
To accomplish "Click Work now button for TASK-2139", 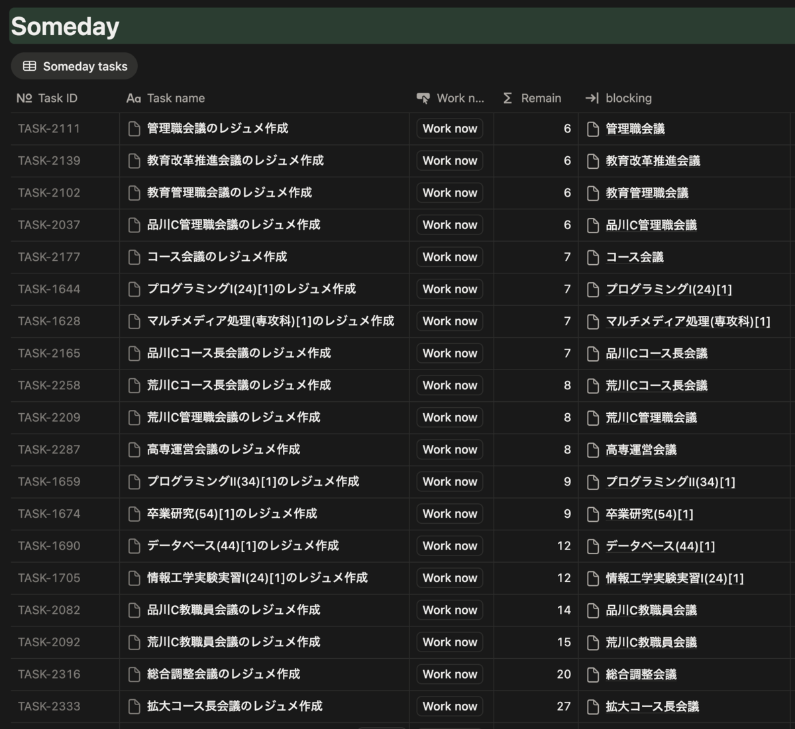I will (x=450, y=161).
